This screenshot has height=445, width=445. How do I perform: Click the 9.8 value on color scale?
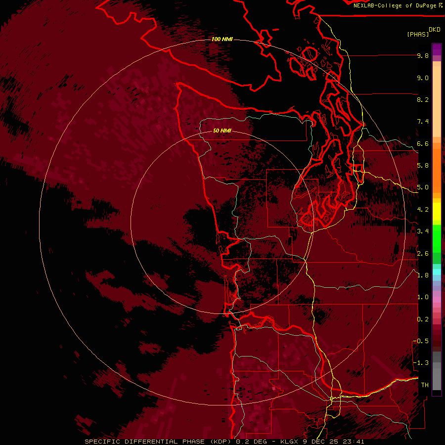point(423,55)
